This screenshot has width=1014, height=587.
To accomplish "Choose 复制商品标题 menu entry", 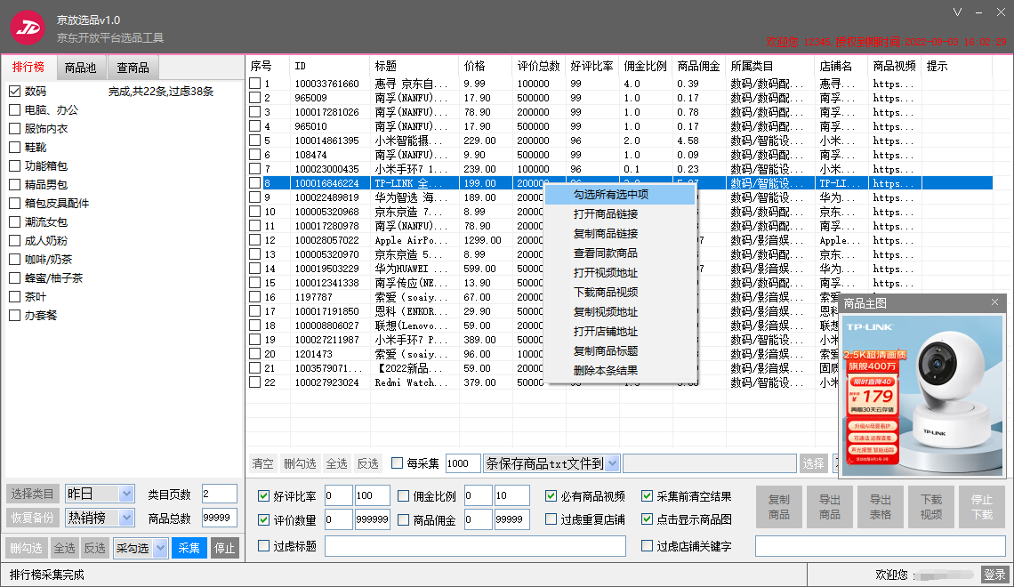I will tap(620, 351).
